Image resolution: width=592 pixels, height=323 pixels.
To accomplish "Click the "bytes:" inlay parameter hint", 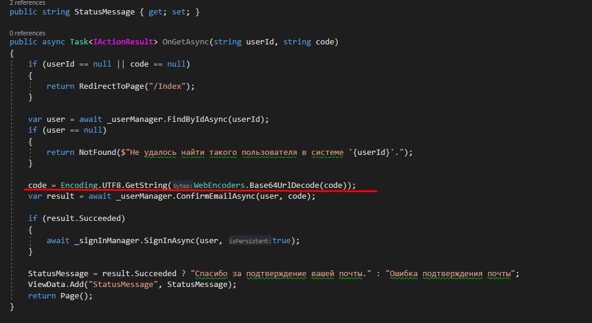I will [183, 186].
